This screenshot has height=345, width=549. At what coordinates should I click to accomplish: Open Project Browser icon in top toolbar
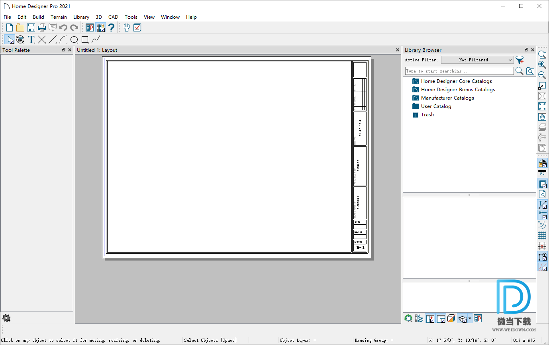(90, 27)
